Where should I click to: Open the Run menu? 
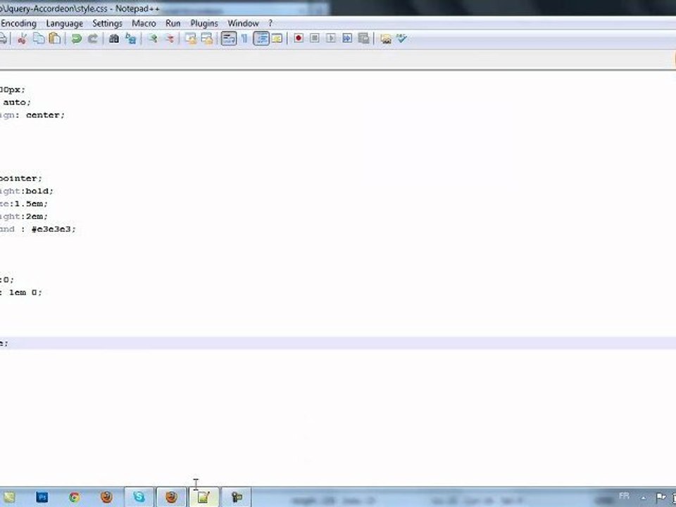tap(173, 23)
